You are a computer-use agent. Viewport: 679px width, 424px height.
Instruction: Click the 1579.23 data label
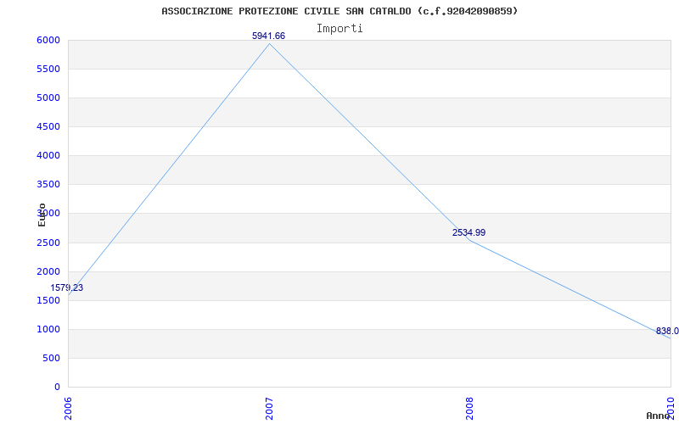click(67, 287)
